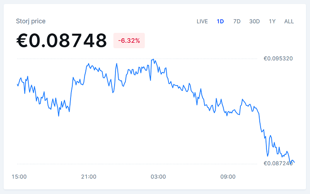
Task: Switch the chart to 1Y
Action: (272, 21)
